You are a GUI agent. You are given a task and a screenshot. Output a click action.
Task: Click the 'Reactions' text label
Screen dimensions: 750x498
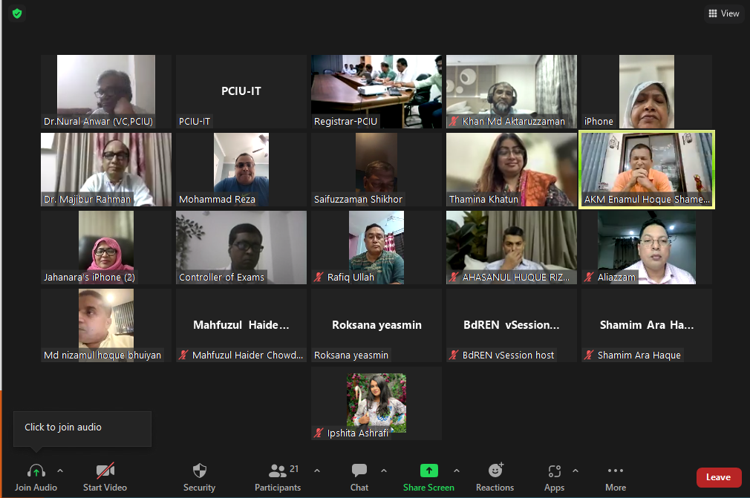tap(495, 488)
